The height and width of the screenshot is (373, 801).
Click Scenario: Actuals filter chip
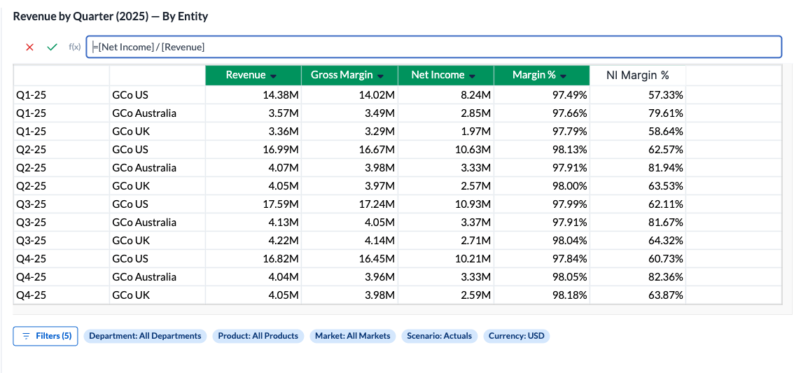point(439,336)
